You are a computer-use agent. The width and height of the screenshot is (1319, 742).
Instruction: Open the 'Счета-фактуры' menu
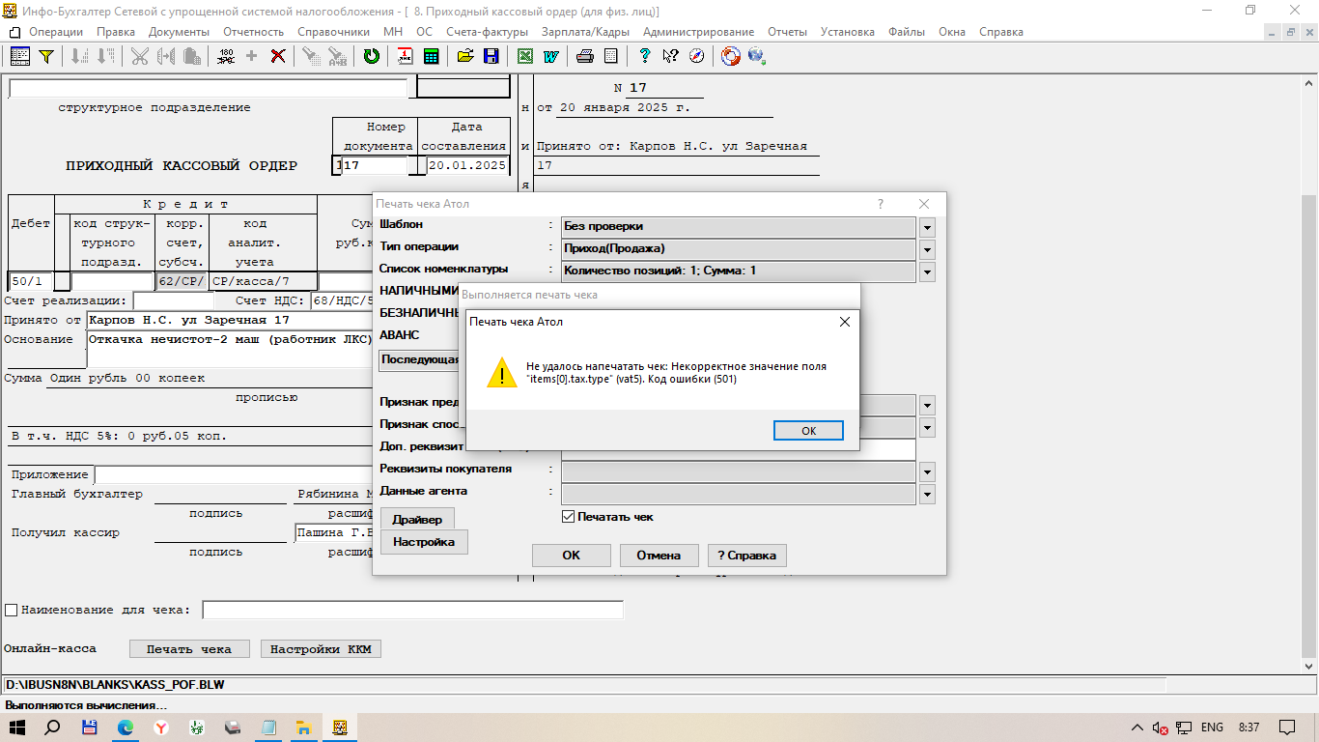487,32
